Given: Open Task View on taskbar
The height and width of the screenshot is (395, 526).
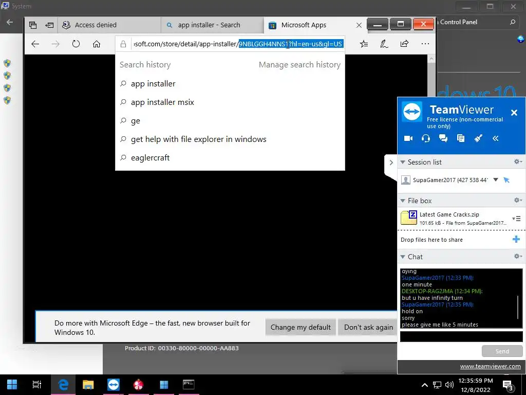Looking at the screenshot, I should pos(37,384).
